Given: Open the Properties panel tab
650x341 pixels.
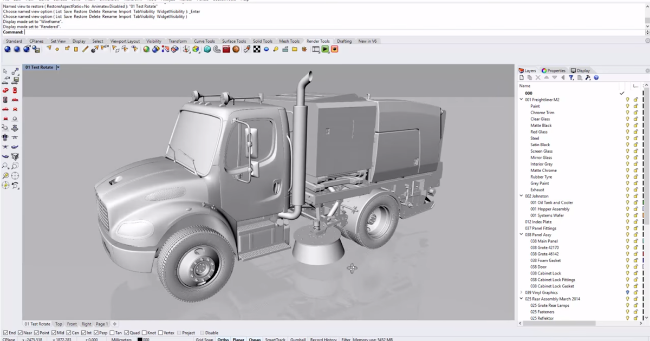Looking at the screenshot, I should point(554,70).
